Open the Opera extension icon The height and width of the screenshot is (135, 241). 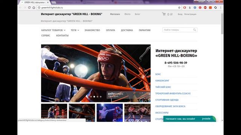[x=185, y=7]
